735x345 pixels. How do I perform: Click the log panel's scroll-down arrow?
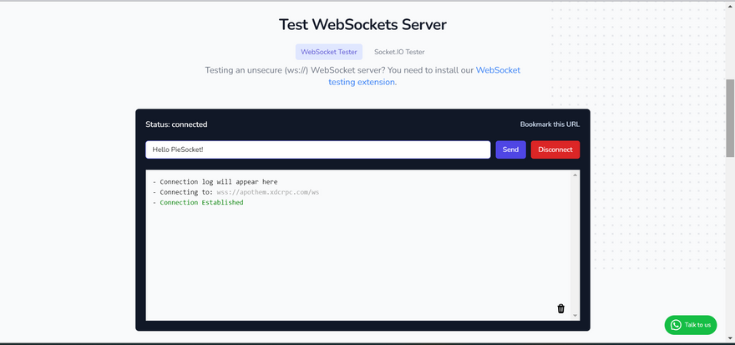tap(575, 315)
